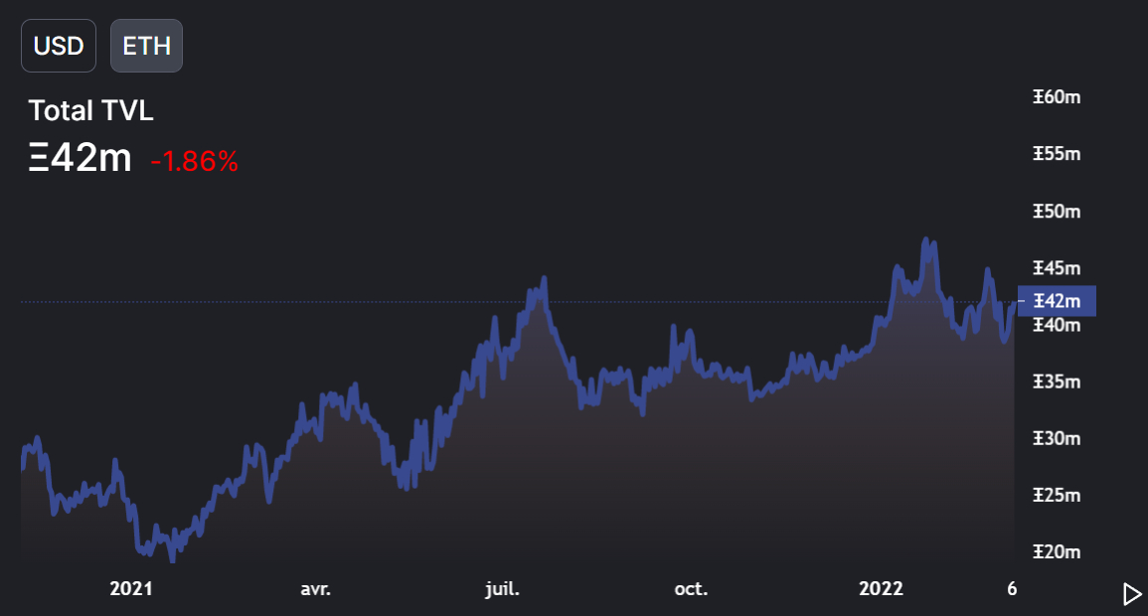This screenshot has width=1148, height=616.
Task: Click the oct. marker on timeline
Action: (691, 589)
